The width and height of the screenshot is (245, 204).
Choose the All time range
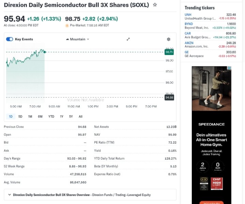click(81, 116)
